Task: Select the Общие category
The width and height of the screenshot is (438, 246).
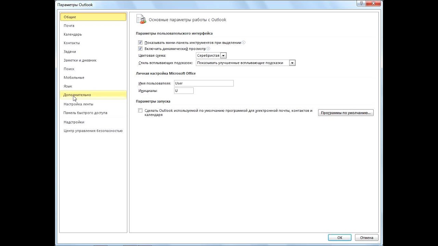Action: tap(93, 17)
